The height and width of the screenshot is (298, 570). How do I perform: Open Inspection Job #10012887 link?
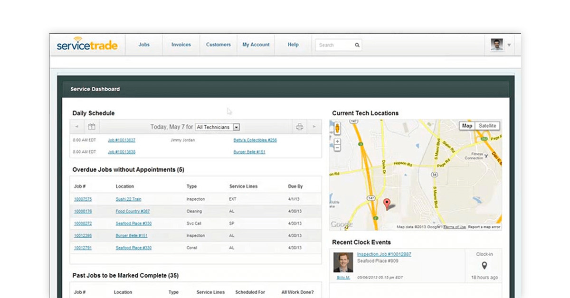pyautogui.click(x=384, y=254)
